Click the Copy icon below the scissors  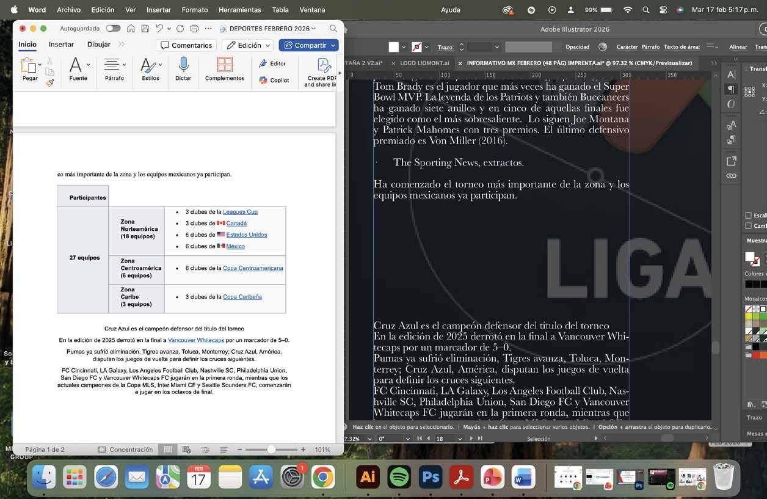pyautogui.click(x=49, y=72)
